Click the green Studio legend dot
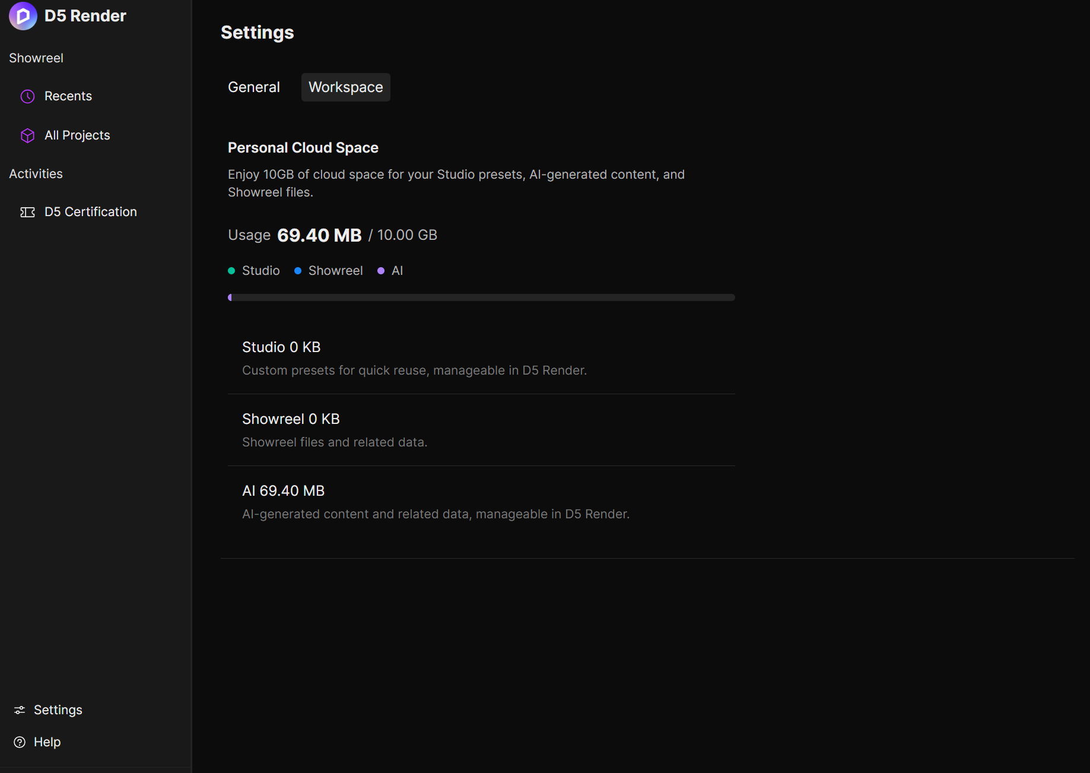 231,271
